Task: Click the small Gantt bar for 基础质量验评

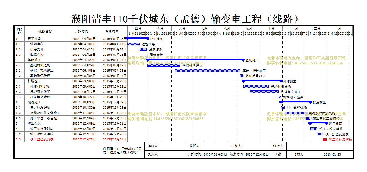Action: (242, 76)
